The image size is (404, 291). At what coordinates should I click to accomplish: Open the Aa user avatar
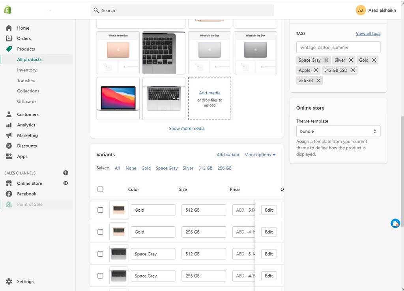tap(361, 10)
